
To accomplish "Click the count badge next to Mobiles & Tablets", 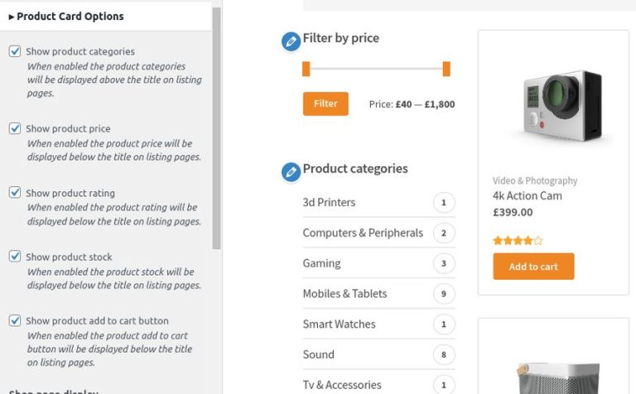I will pos(444,294).
